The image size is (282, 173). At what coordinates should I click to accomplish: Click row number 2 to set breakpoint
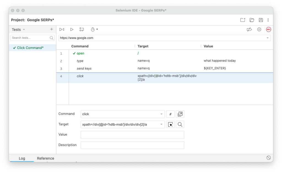click(x=61, y=61)
